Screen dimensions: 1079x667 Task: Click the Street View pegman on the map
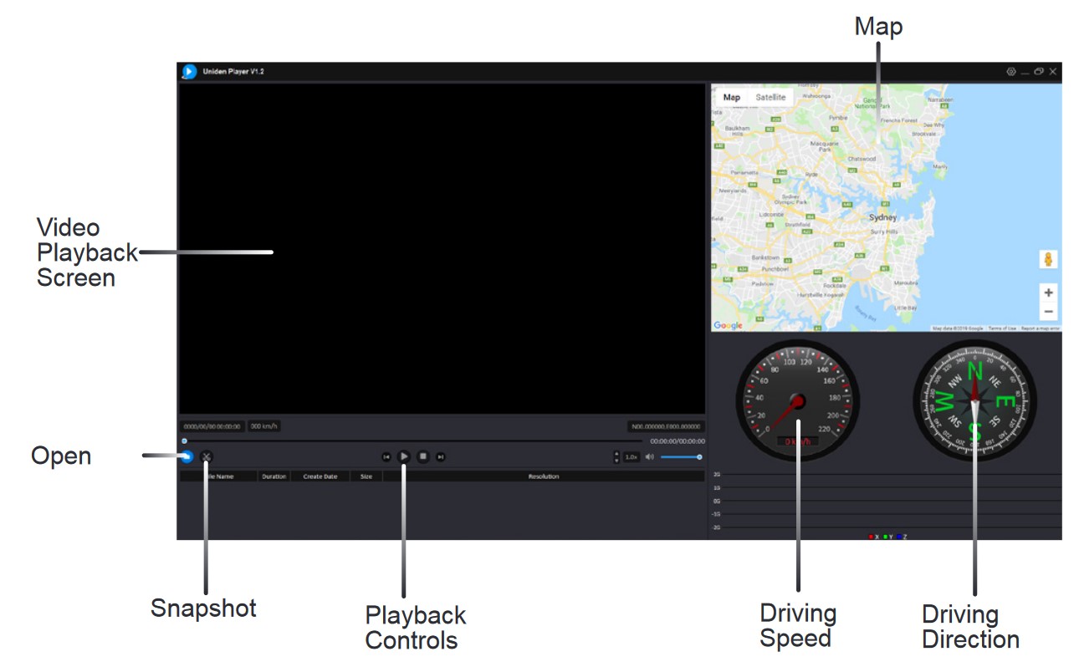[1049, 259]
